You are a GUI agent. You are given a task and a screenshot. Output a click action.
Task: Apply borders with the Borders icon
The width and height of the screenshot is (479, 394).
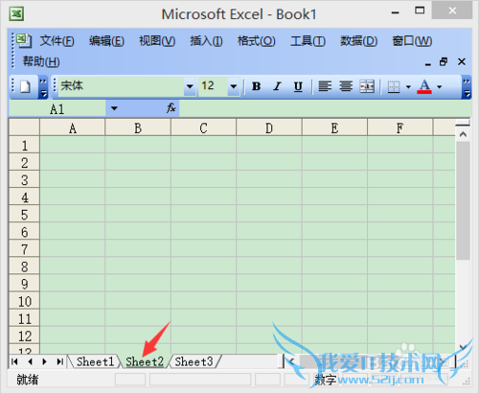click(x=394, y=86)
